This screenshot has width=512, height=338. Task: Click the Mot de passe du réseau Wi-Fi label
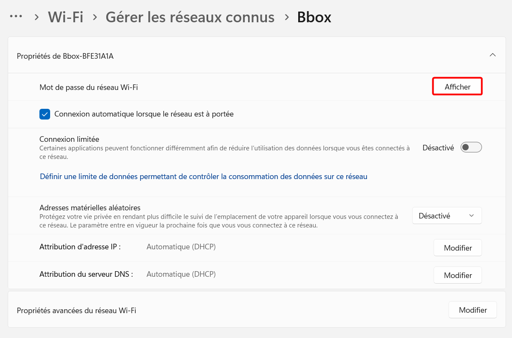coord(89,87)
